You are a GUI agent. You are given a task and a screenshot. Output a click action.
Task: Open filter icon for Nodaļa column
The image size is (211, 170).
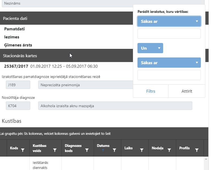pos(169,150)
